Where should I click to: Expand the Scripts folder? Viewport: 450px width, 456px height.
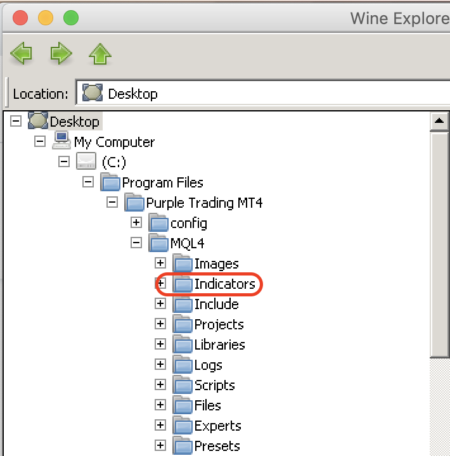(160, 384)
